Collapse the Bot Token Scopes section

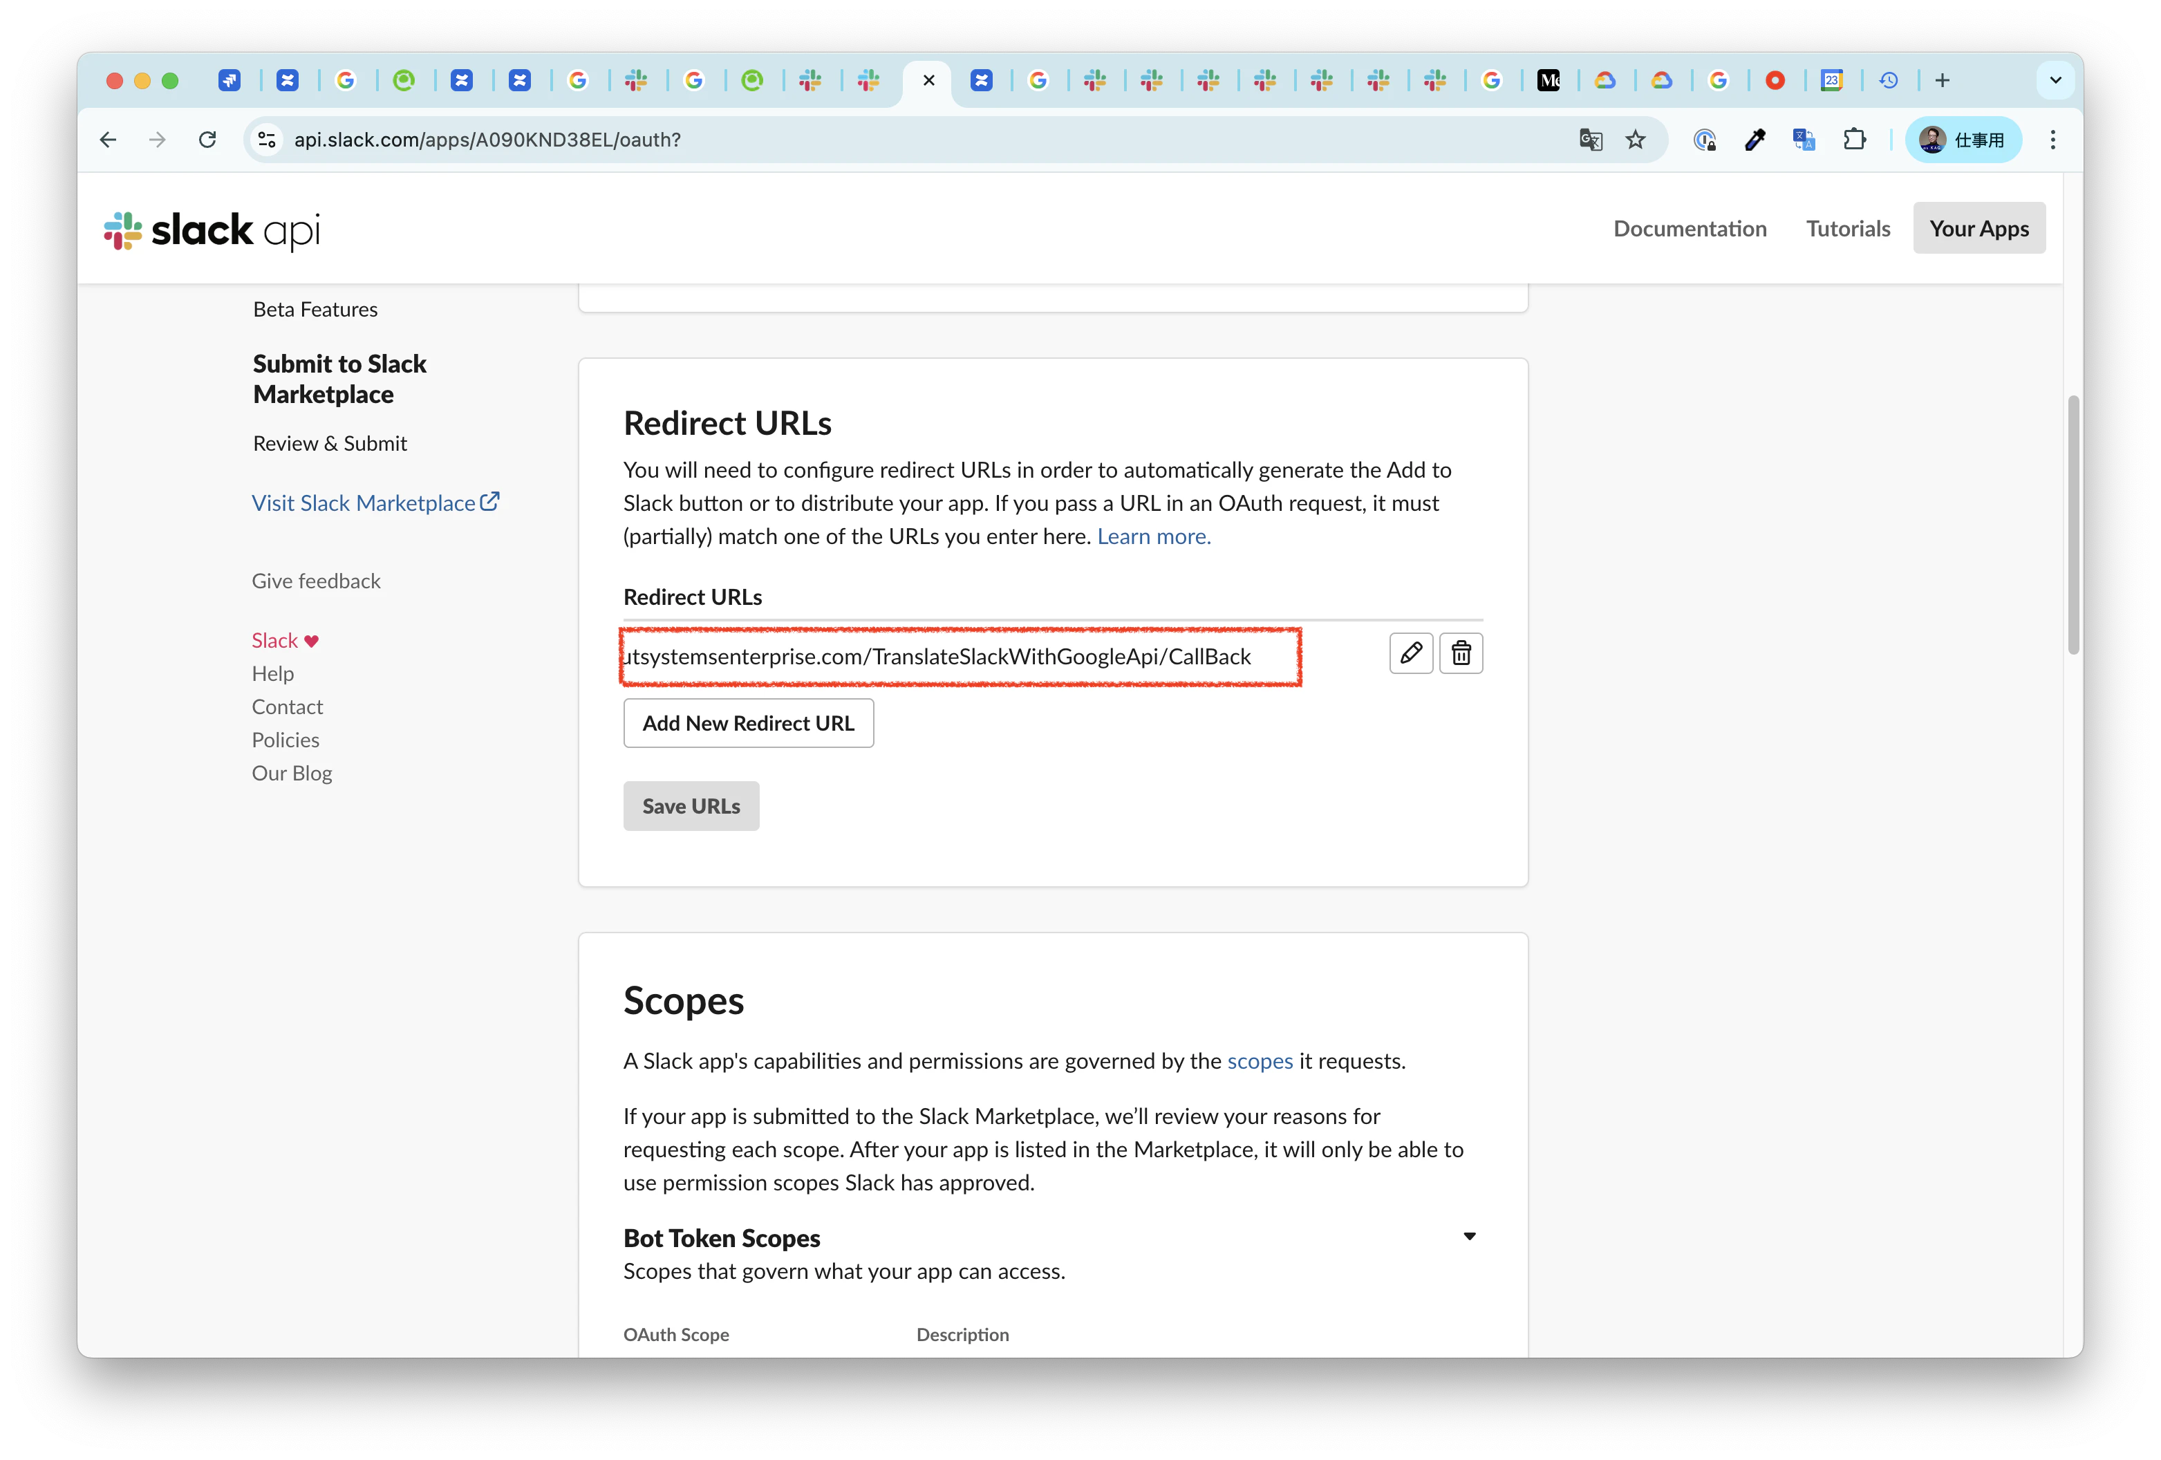(x=1468, y=1236)
